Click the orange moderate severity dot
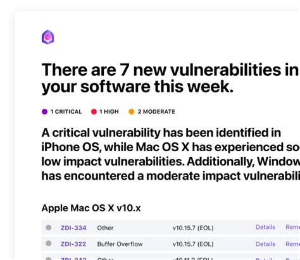300x260 pixels. point(132,111)
